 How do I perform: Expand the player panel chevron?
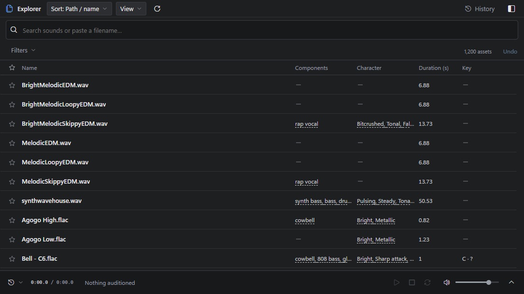point(511,282)
